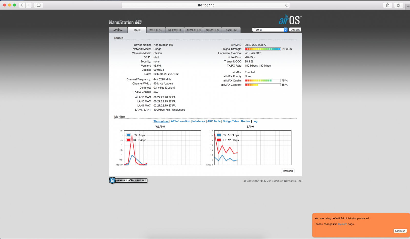The height and width of the screenshot is (239, 410).
Task: Click the Device Name value NanoStation M5
Action: [x=163, y=45]
